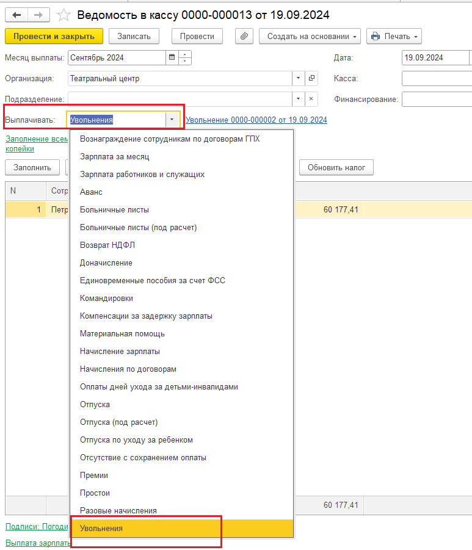Select Начисления по договорам option
This screenshot has height=550, width=472.
(182, 369)
